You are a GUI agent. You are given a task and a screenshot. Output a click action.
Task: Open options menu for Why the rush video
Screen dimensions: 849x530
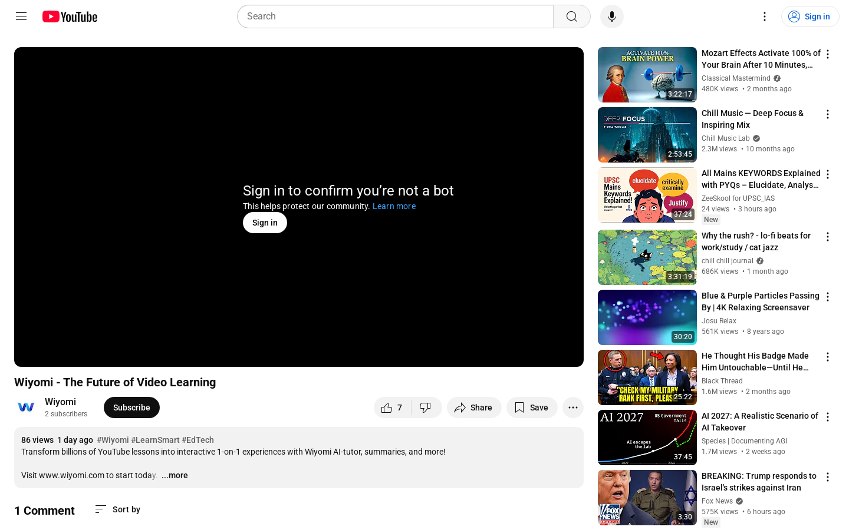pyautogui.click(x=828, y=237)
